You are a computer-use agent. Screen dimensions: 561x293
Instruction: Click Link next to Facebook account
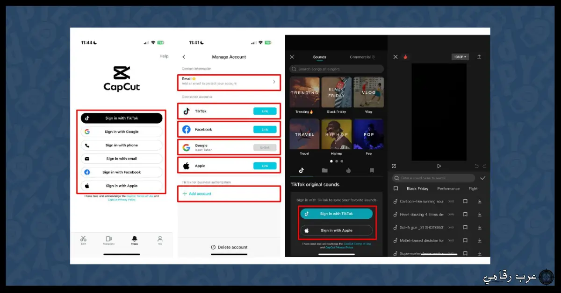click(265, 129)
